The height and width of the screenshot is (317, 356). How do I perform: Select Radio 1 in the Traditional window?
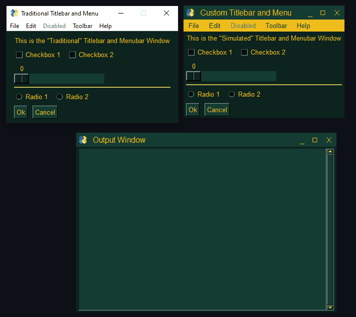19,97
